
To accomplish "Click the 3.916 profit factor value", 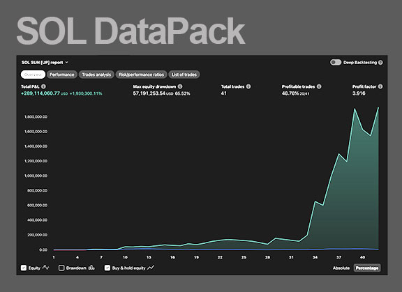I will click(359, 93).
